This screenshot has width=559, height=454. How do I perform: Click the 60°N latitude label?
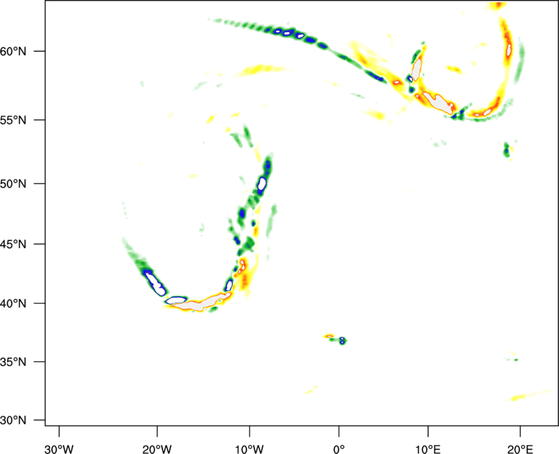(13, 51)
